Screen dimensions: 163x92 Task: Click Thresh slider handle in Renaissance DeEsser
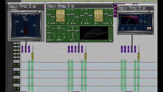(x=145, y=22)
